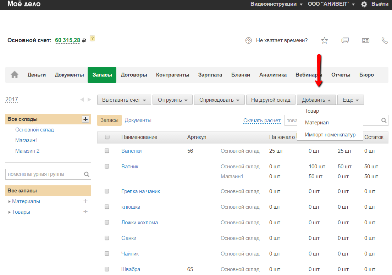392x275 pixels.
Task: Click the phone call icon
Action: 385,40
